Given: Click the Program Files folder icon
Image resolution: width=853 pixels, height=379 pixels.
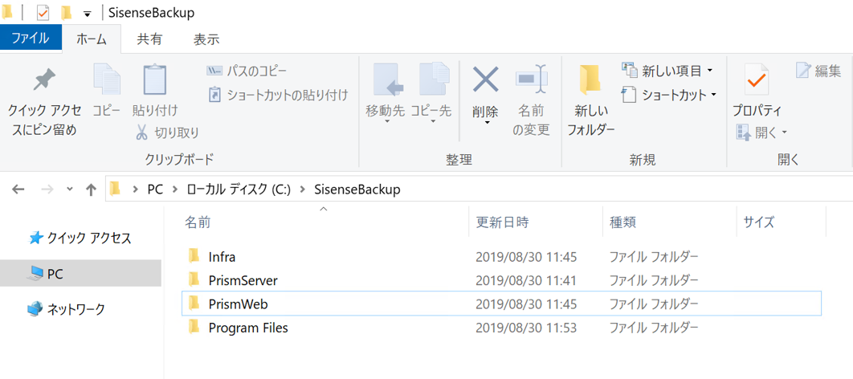Looking at the screenshot, I should [x=194, y=328].
